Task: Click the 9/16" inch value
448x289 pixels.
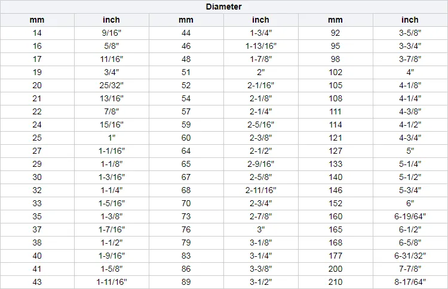Action: tap(112, 33)
